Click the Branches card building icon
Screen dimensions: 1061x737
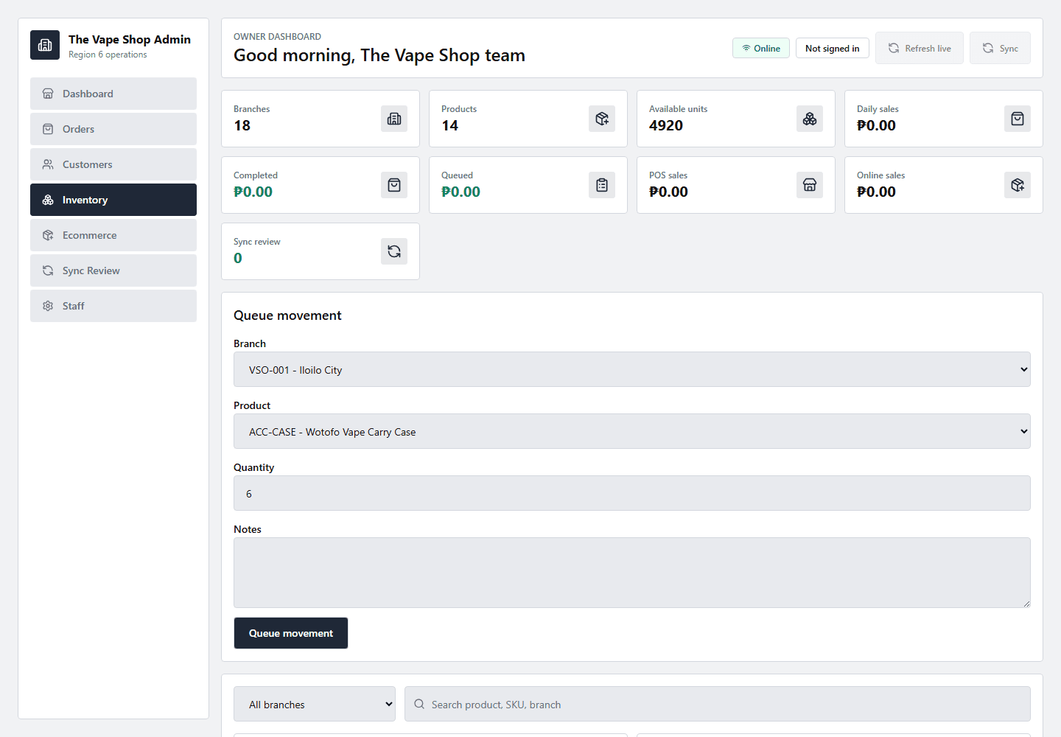(394, 119)
